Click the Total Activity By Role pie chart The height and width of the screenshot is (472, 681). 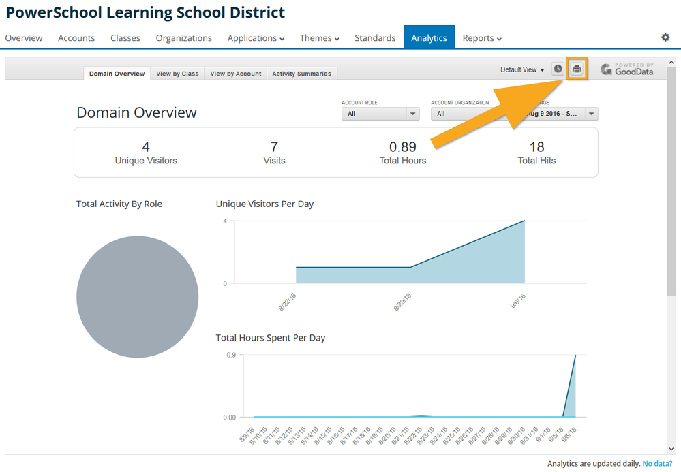[137, 297]
